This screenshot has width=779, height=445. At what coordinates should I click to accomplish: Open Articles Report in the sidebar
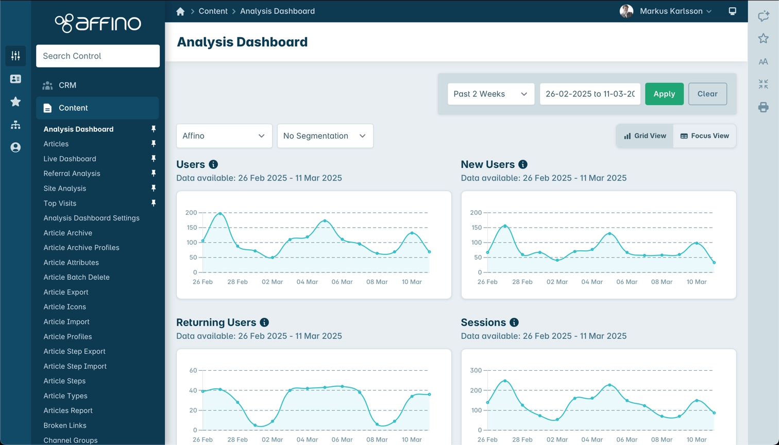click(x=68, y=410)
